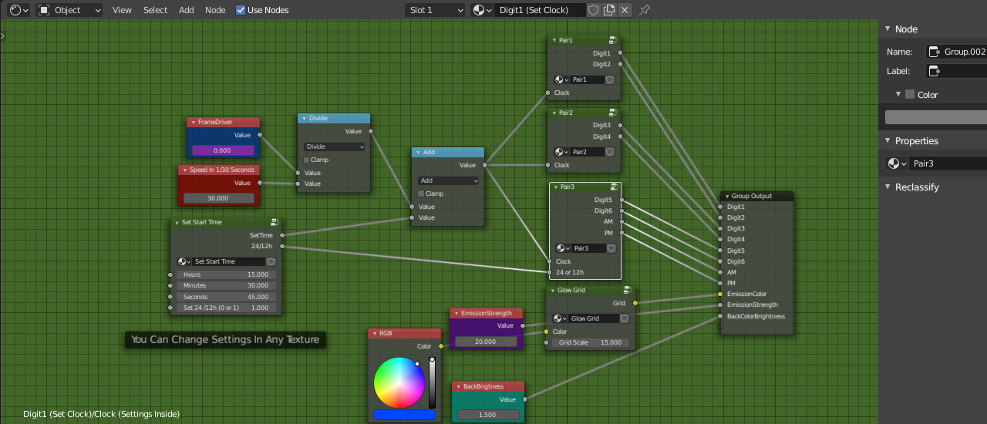Click the RGB node color wheel
Viewport: 987px width, 424px height.
click(x=399, y=383)
